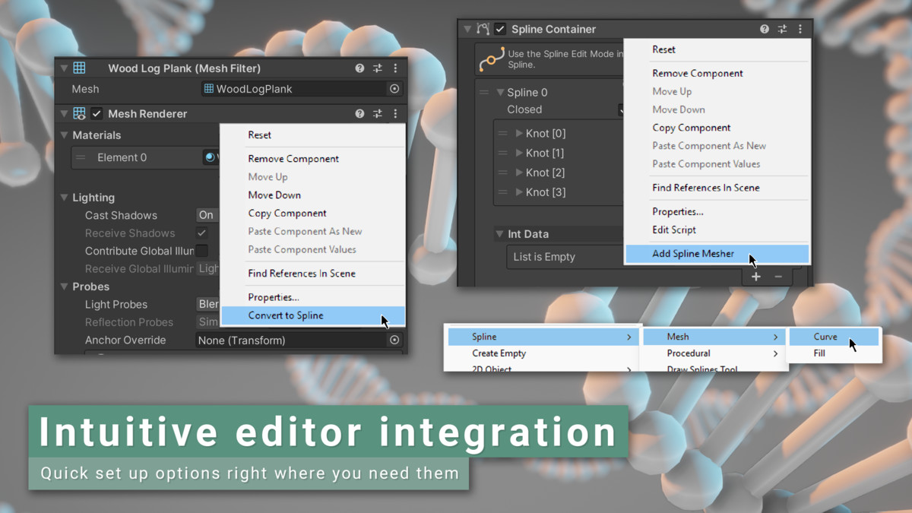
Task: Toggle the Mesh Renderer enabled checkbox
Action: pyautogui.click(x=97, y=114)
